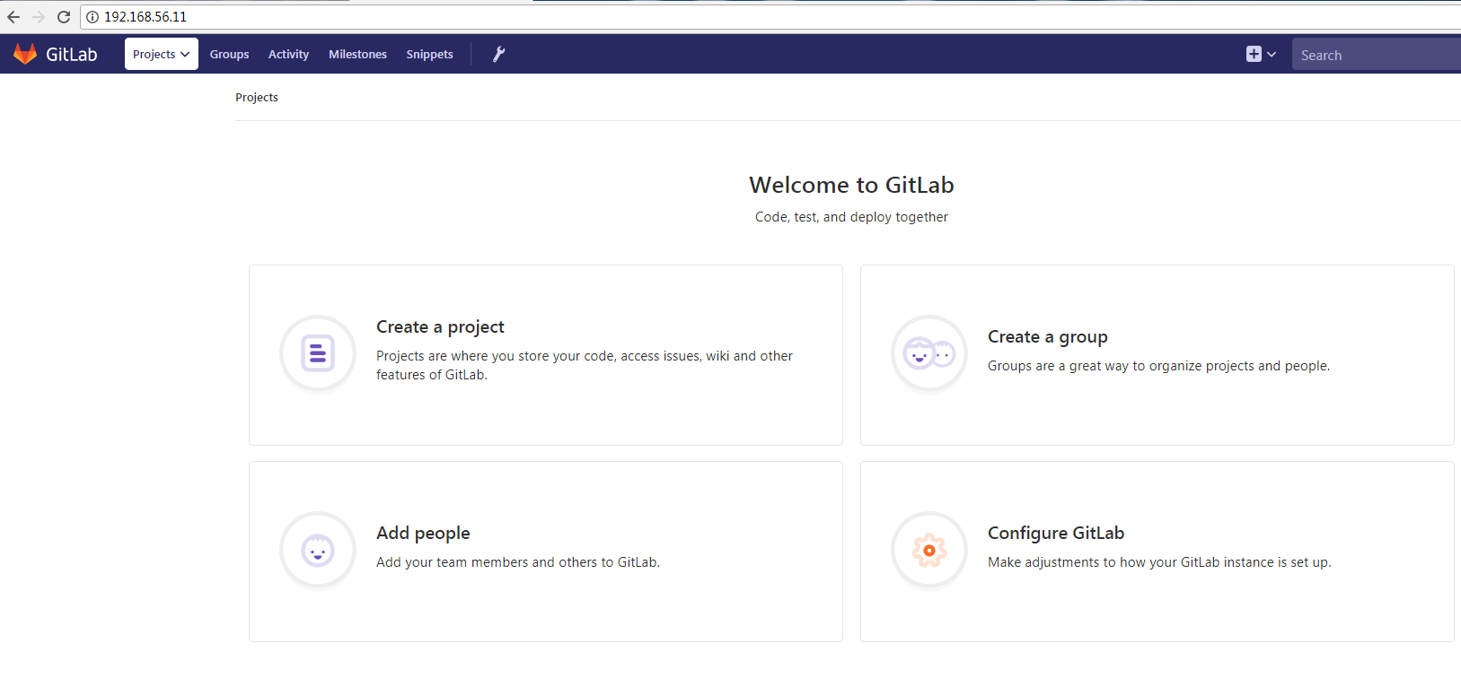Reload the page with refresh icon
The height and width of the screenshot is (678, 1461).
coord(64,17)
